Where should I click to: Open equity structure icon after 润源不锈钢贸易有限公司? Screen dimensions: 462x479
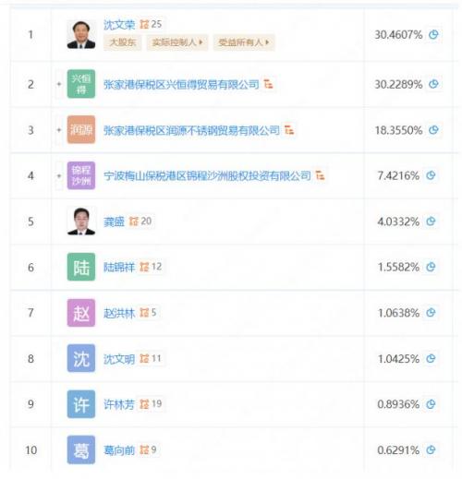coord(289,130)
